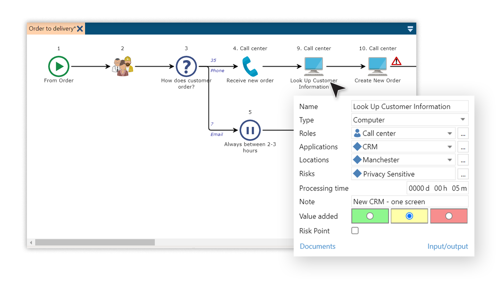The width and height of the screenshot is (497, 281).
Task: Select the Look Up Customer Information computer icon
Action: pos(314,65)
